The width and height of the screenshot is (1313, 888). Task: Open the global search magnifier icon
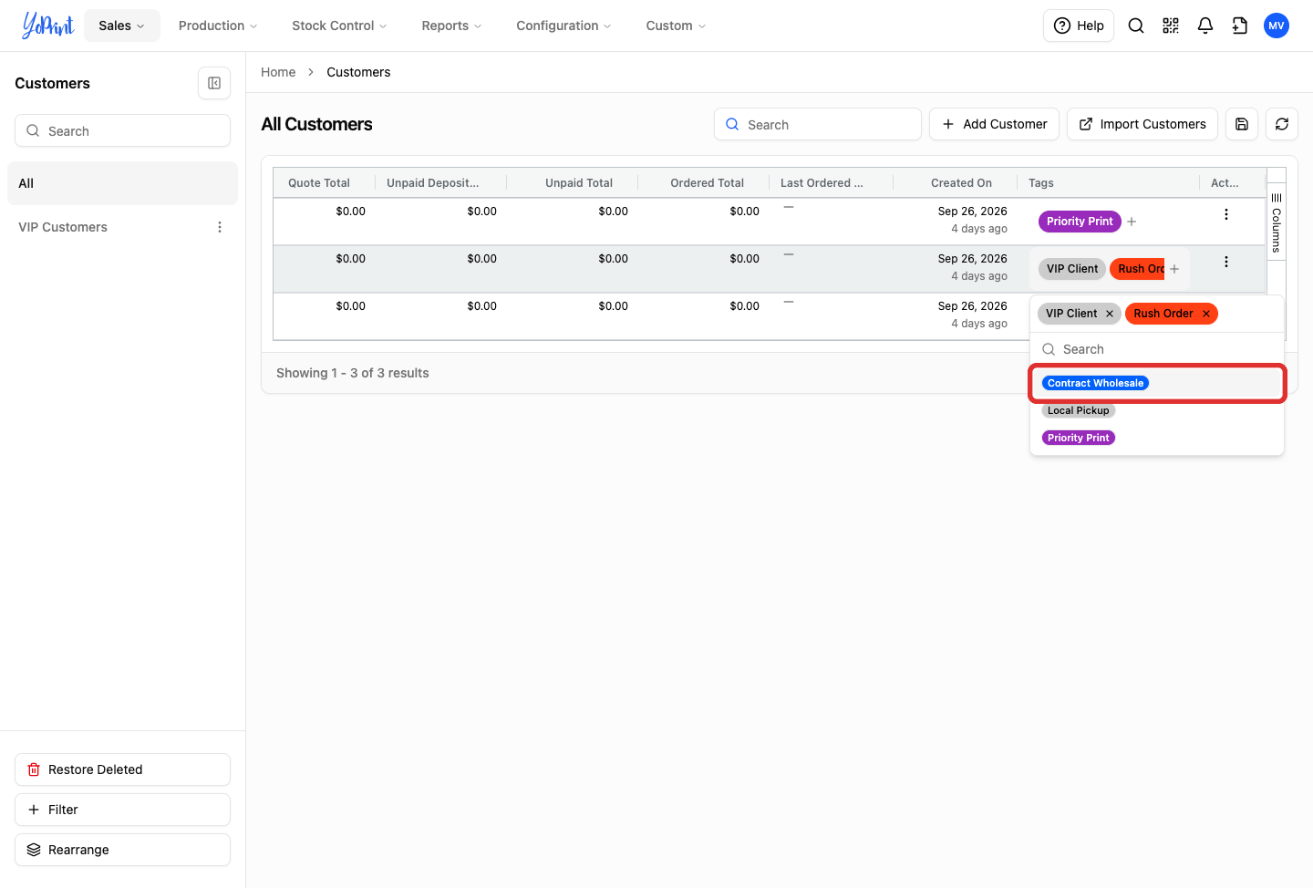(x=1136, y=26)
